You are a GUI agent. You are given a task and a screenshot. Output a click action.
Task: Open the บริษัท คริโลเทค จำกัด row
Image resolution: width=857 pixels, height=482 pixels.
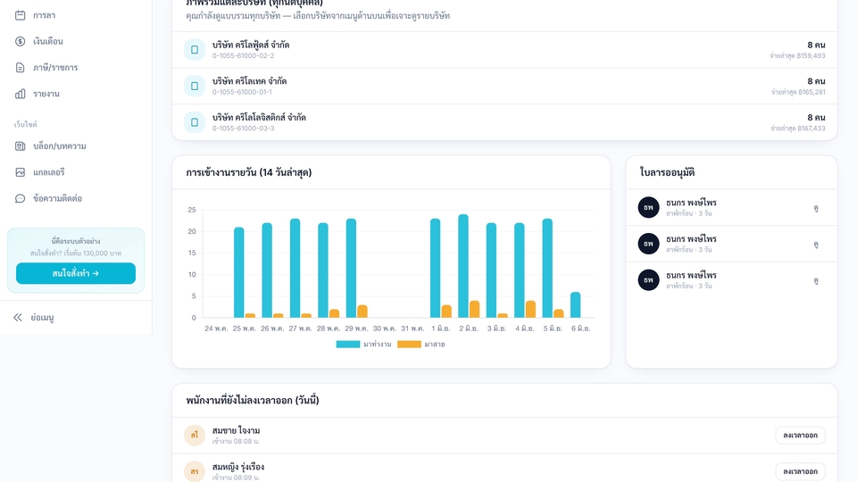504,86
